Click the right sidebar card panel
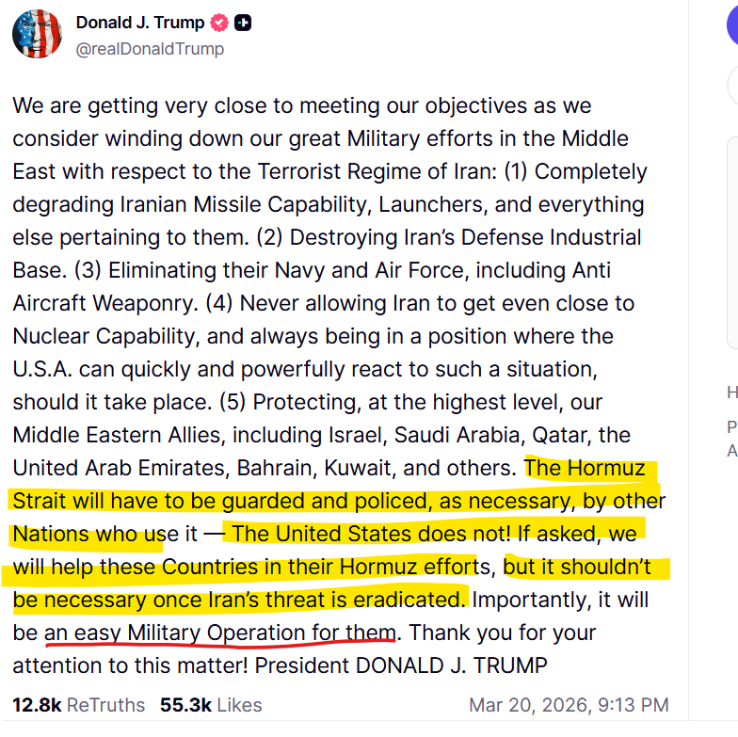 pyautogui.click(x=732, y=245)
